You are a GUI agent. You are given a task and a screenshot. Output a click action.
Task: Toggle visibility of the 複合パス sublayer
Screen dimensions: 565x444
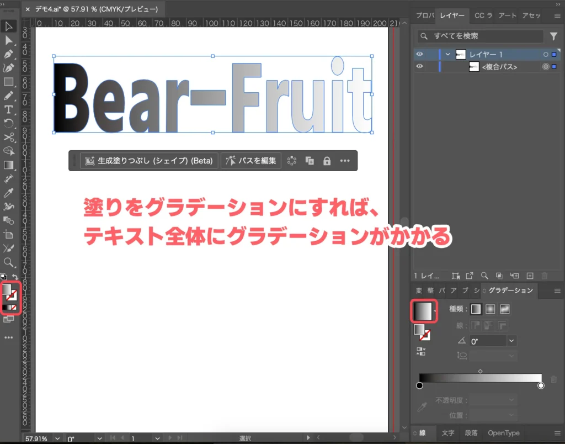coord(420,67)
